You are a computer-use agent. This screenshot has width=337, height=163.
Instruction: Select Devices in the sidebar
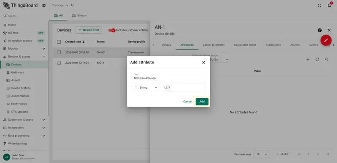(24, 64)
